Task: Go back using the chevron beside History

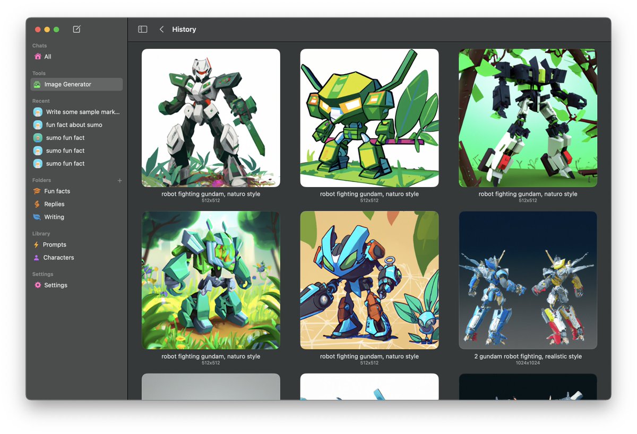Action: click(x=161, y=29)
